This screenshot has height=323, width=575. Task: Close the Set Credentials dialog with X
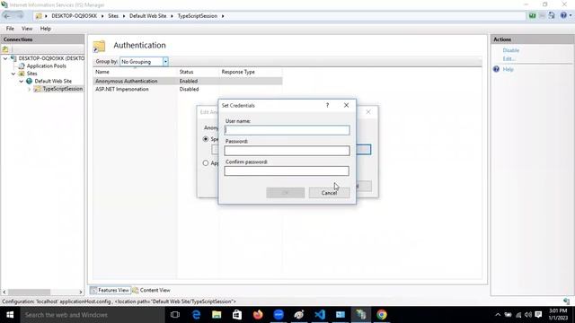click(346, 105)
